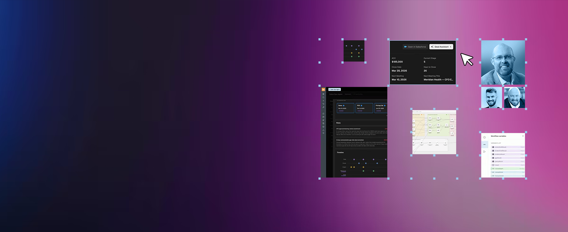
Task: Close the Workflow variables panel
Action: click(523, 136)
